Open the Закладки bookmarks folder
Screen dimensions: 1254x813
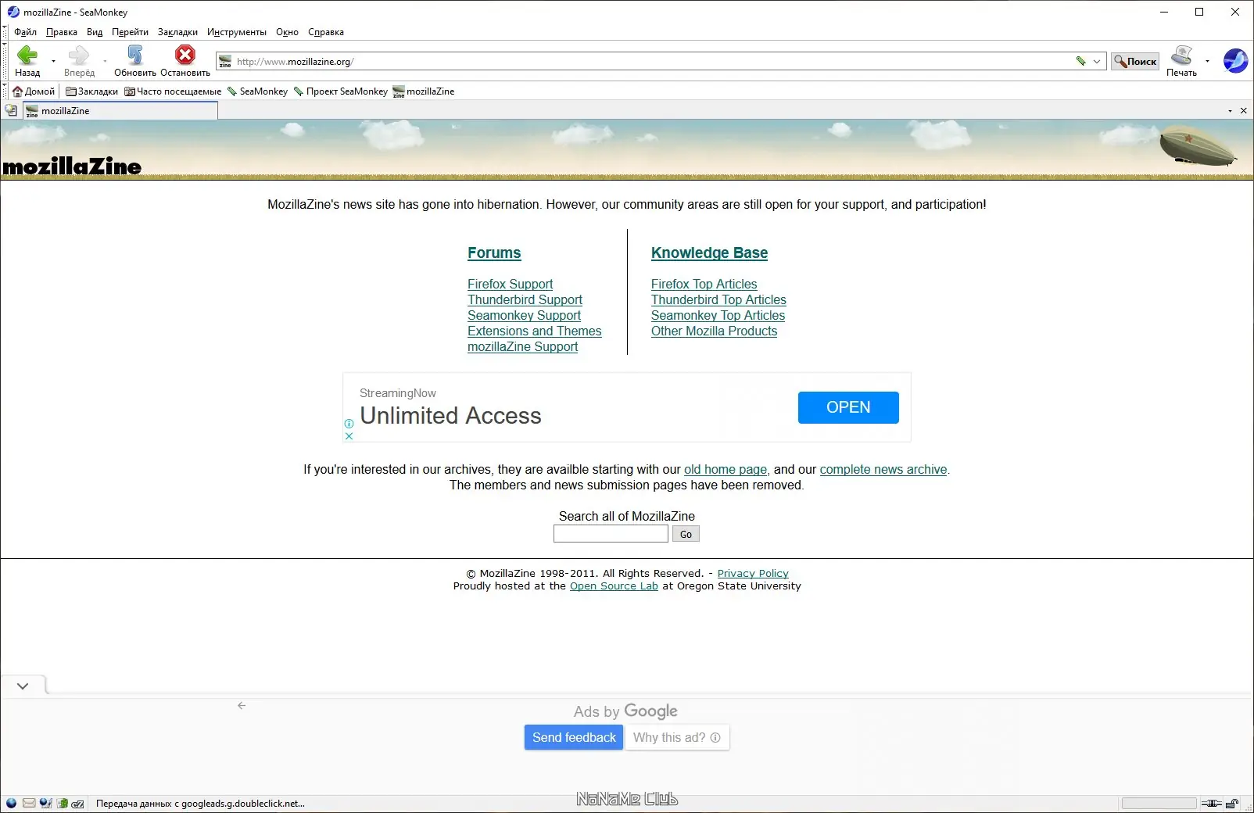(x=91, y=91)
